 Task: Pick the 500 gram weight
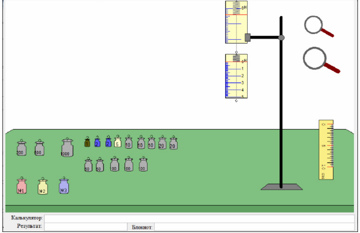pos(40,148)
